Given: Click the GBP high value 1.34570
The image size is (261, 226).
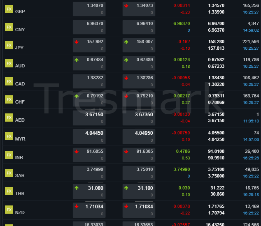Looking at the screenshot, I should tap(216, 5).
